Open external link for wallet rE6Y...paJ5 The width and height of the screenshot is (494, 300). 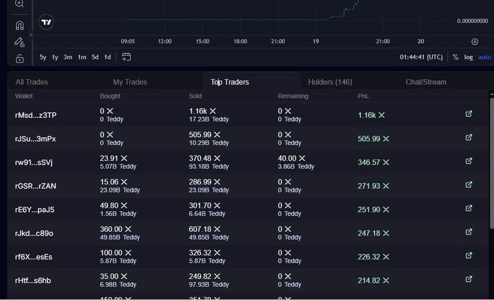469,208
